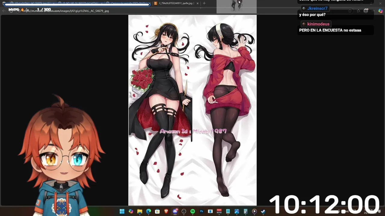Switch to OBS Studio in the taskbar

184,211
